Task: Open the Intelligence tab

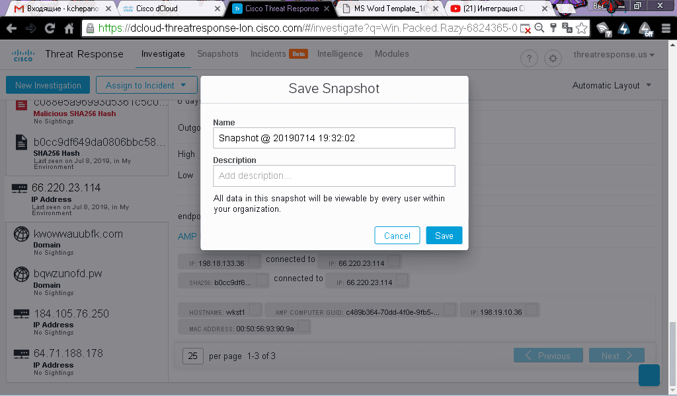Action: [340, 54]
